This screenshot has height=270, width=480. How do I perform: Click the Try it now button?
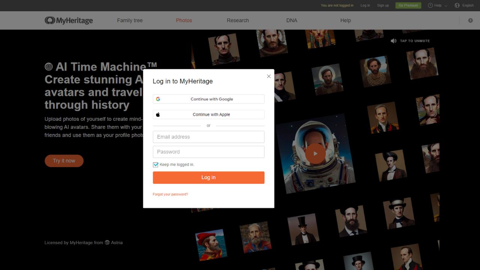[64, 160]
